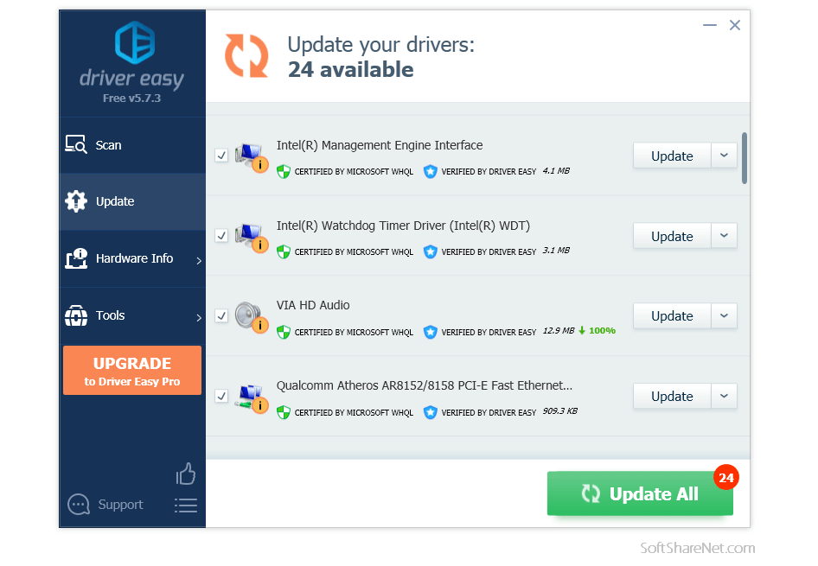The height and width of the screenshot is (566, 818).
Task: Uncheck Intel Watchdog Timer Driver checkbox
Action: pos(221,236)
